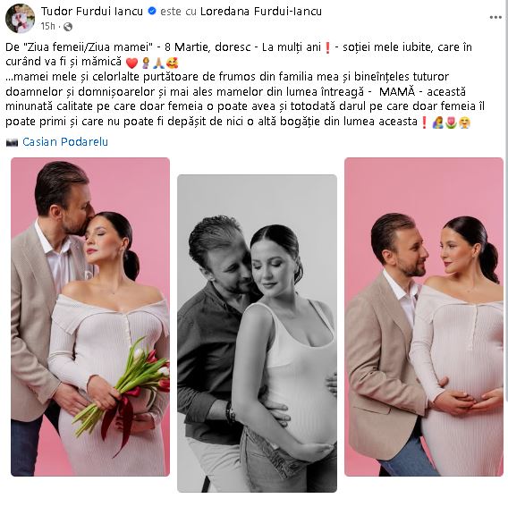Click the camera icon before Casian Podarelu

[x=12, y=142]
